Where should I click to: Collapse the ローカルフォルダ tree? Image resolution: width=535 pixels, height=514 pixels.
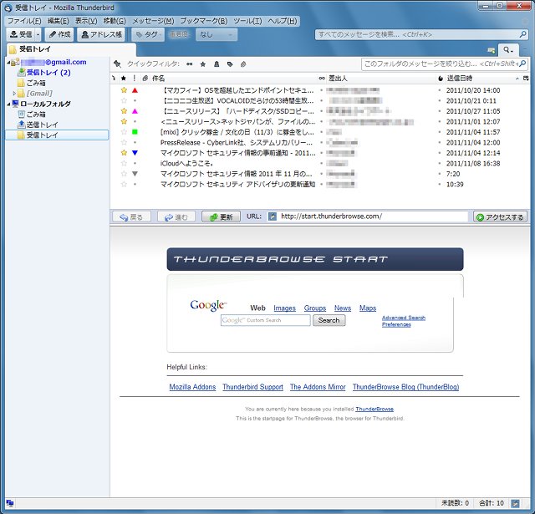[x=8, y=104]
